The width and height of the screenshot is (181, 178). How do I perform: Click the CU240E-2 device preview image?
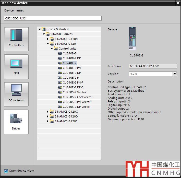[x=132, y=39]
